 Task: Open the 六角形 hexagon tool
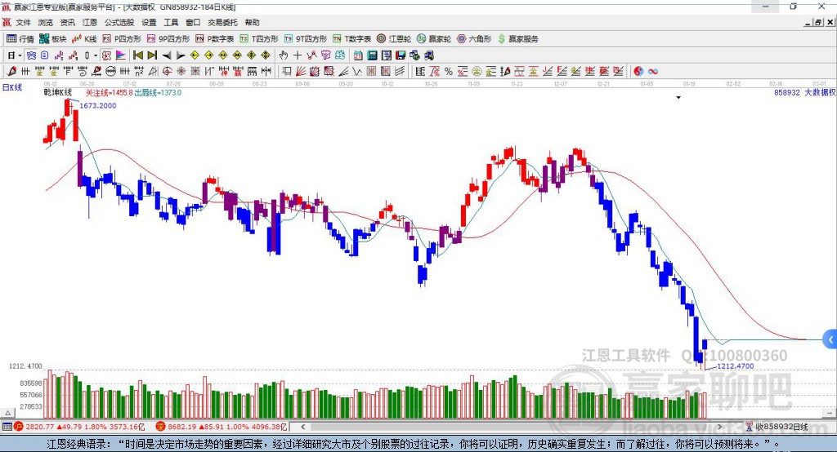474,39
